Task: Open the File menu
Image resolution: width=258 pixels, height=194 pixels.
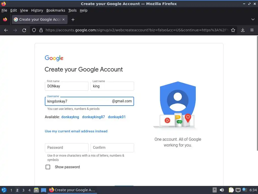Action: [4, 10]
